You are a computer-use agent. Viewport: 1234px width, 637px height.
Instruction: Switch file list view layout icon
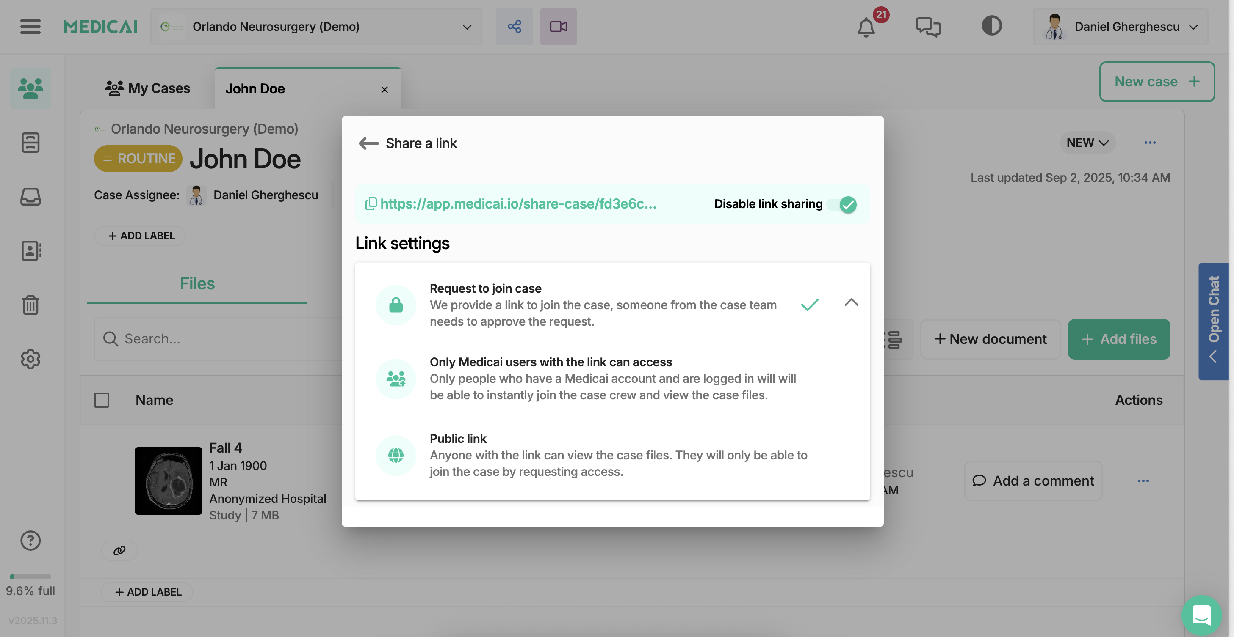coord(894,339)
